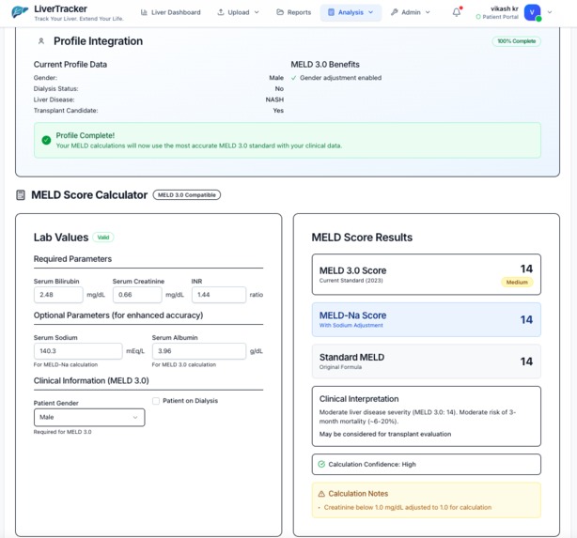
Task: Edit the Serum Bilirubin field
Action: pos(58,295)
